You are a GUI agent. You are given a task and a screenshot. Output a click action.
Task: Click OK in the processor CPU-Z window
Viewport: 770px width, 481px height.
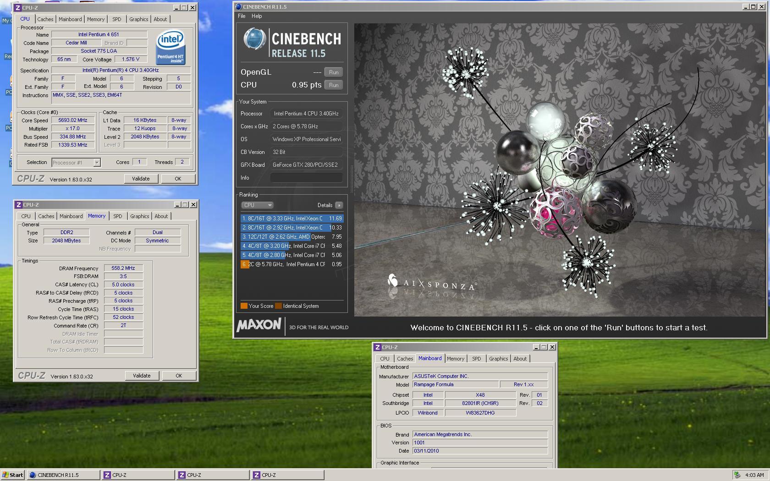(x=178, y=179)
